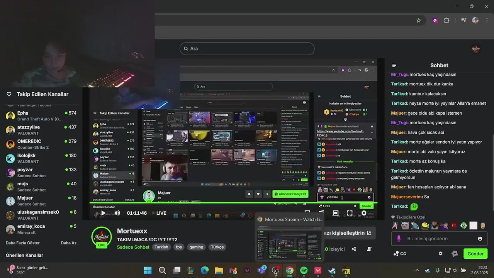The width and height of the screenshot is (494, 278).
Task: Open the follower/user icon beside the share button
Action: point(369,249)
